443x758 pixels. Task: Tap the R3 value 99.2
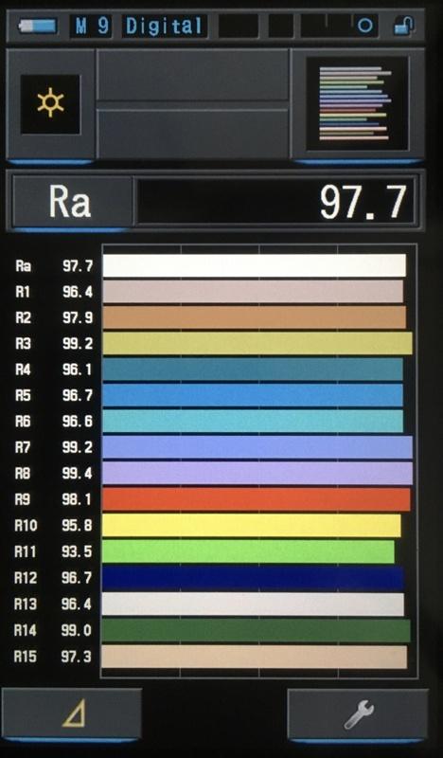(78, 344)
